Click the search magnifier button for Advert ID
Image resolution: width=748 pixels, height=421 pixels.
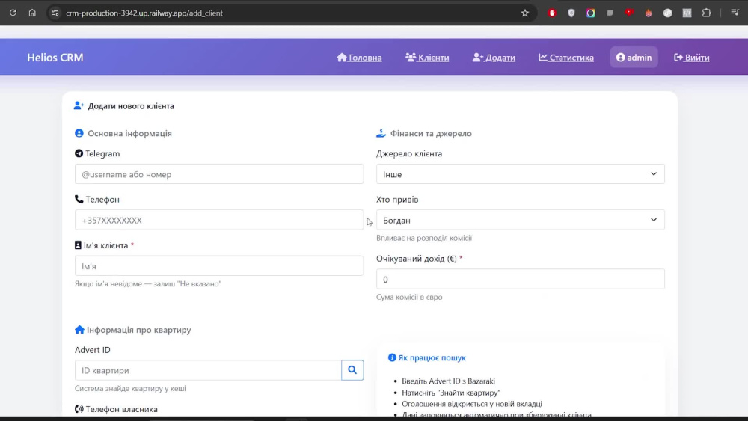pos(352,370)
